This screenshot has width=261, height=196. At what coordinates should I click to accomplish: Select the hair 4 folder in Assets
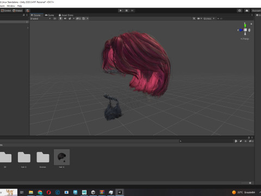click(x=24, y=160)
